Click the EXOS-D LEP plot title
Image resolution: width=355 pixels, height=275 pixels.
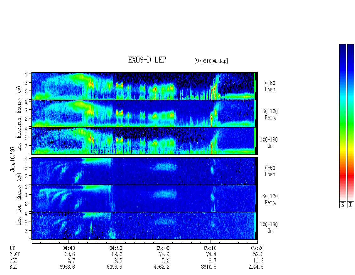147,60
